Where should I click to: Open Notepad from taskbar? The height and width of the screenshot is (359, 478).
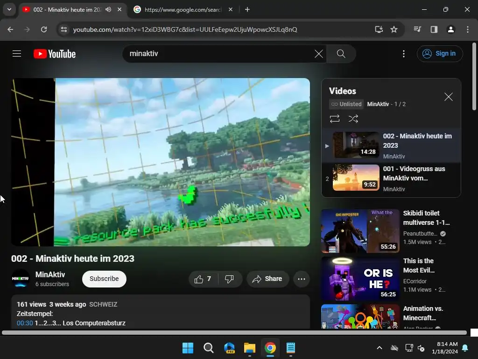[x=291, y=348]
